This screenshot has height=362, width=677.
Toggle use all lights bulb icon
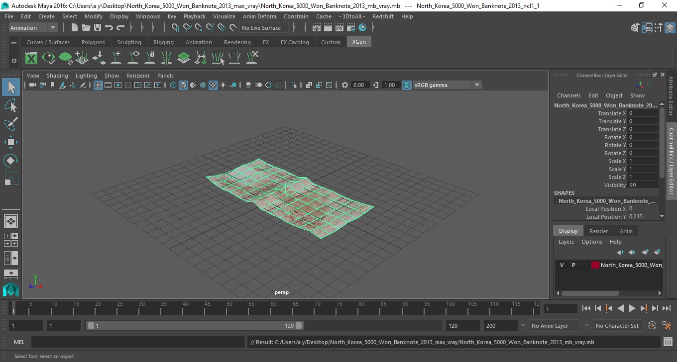pos(223,85)
